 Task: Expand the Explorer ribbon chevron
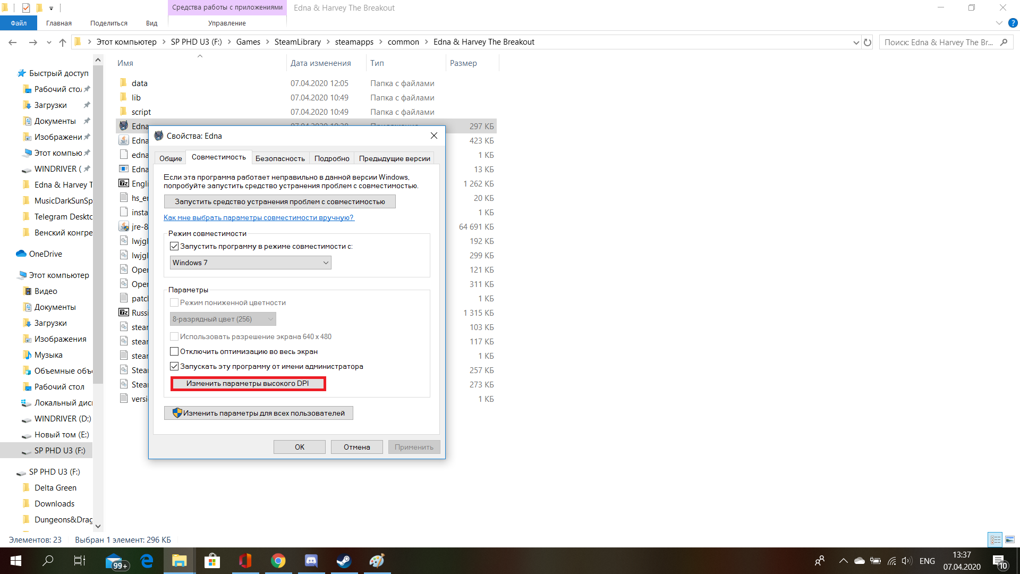(999, 23)
